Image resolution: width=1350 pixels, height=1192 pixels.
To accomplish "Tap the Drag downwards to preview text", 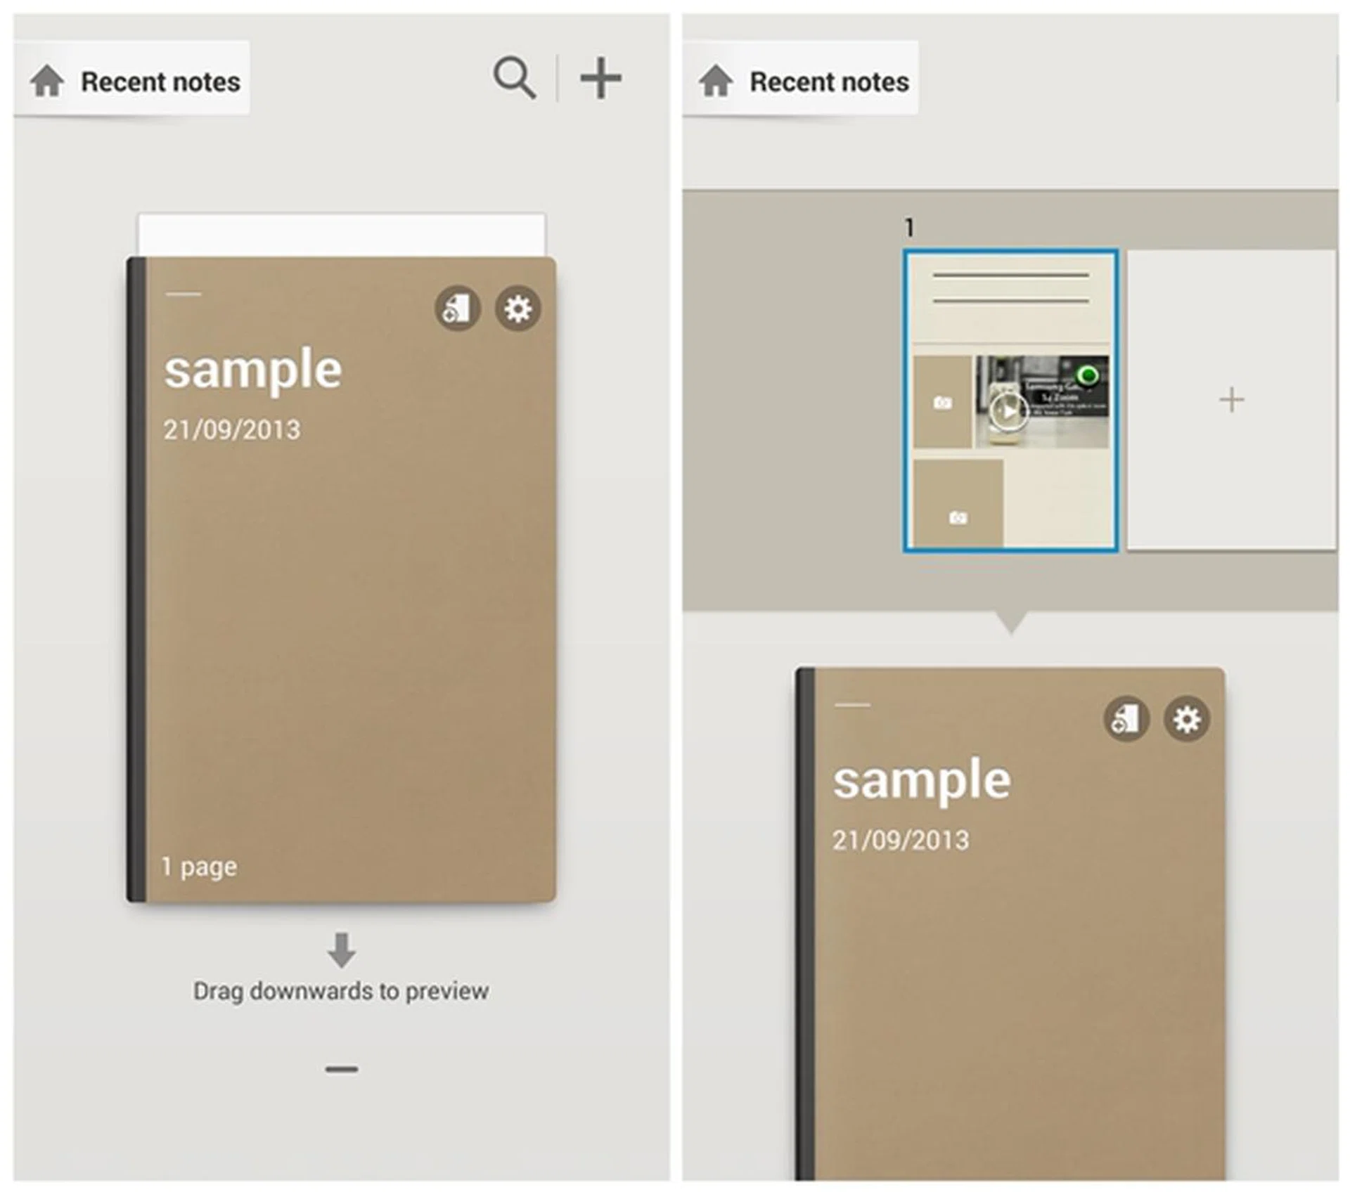I will [341, 991].
